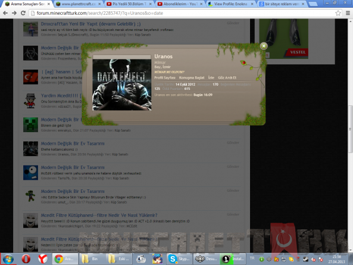
Task: Select the Chrome taskbar button
Action: pyautogui.click(x=65, y=259)
